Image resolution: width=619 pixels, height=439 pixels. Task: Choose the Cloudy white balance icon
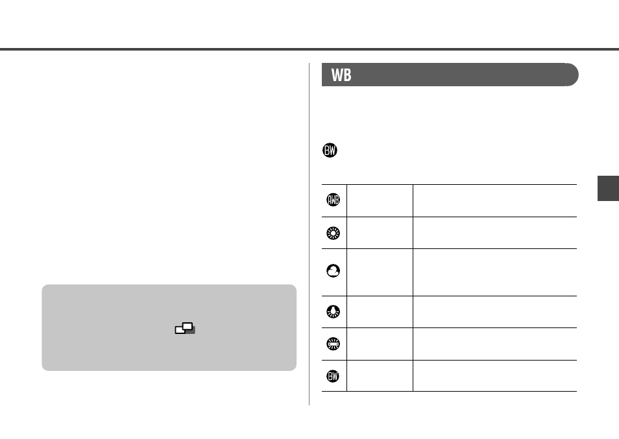coord(334,270)
